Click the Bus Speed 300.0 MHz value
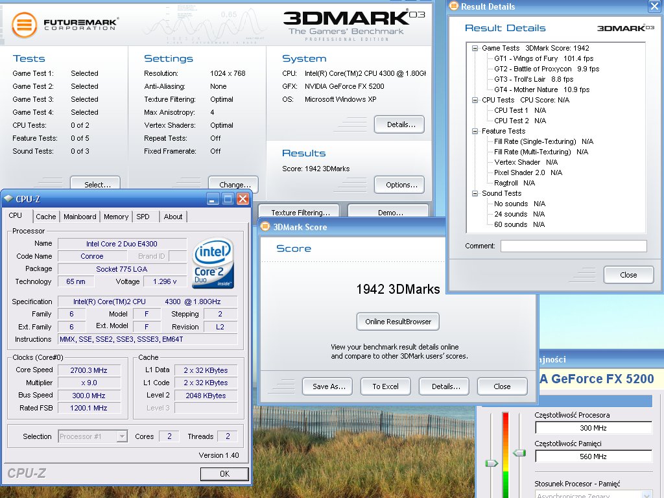The image size is (664, 498). 89,396
